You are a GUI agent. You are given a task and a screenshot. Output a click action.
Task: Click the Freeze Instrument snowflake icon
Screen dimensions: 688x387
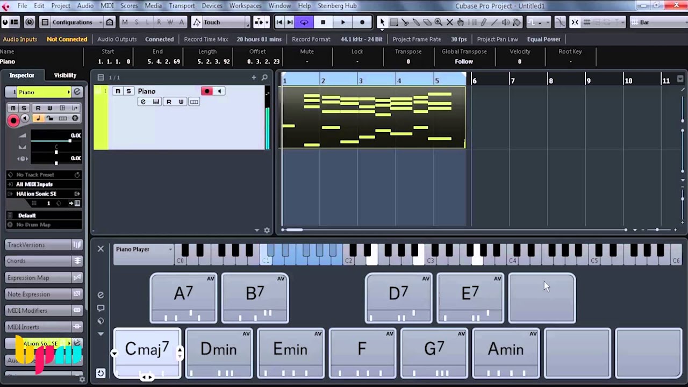(x=75, y=118)
